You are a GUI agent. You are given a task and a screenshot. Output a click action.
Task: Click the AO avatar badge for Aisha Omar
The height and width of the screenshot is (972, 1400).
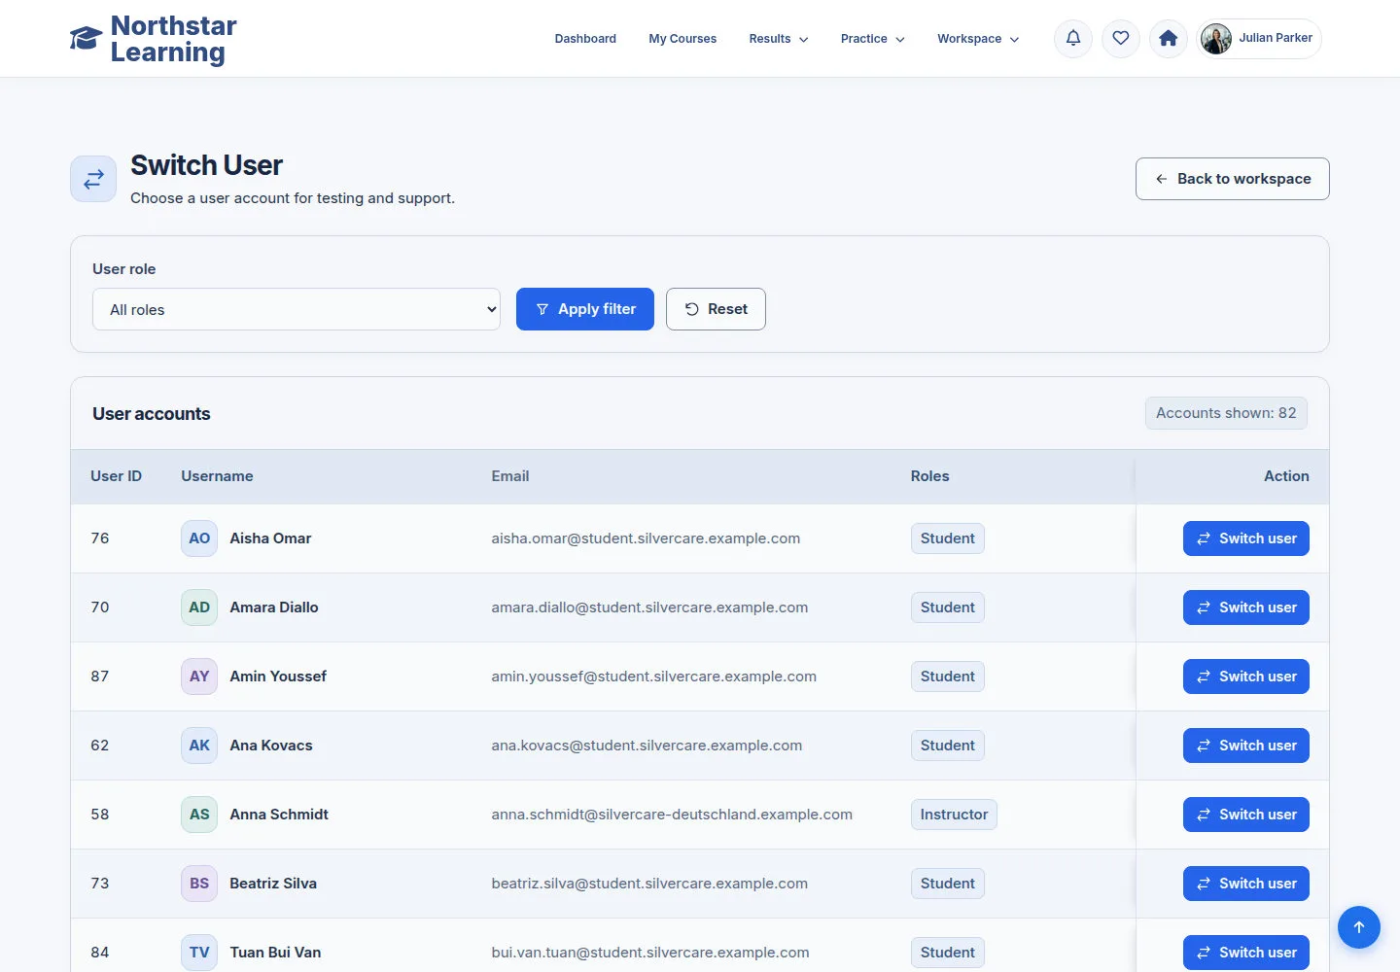[199, 538]
